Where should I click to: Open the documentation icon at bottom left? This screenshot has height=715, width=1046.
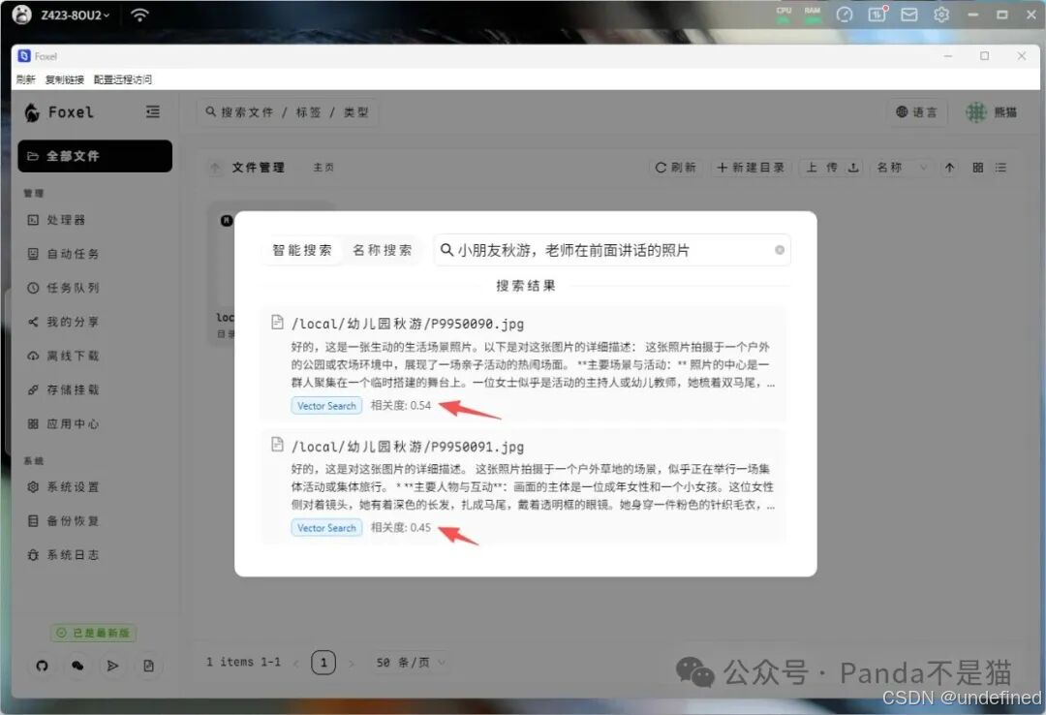(148, 666)
